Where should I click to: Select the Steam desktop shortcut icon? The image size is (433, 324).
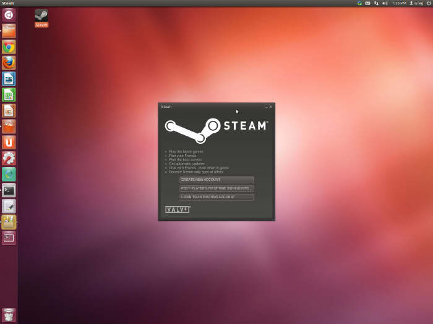pyautogui.click(x=41, y=18)
